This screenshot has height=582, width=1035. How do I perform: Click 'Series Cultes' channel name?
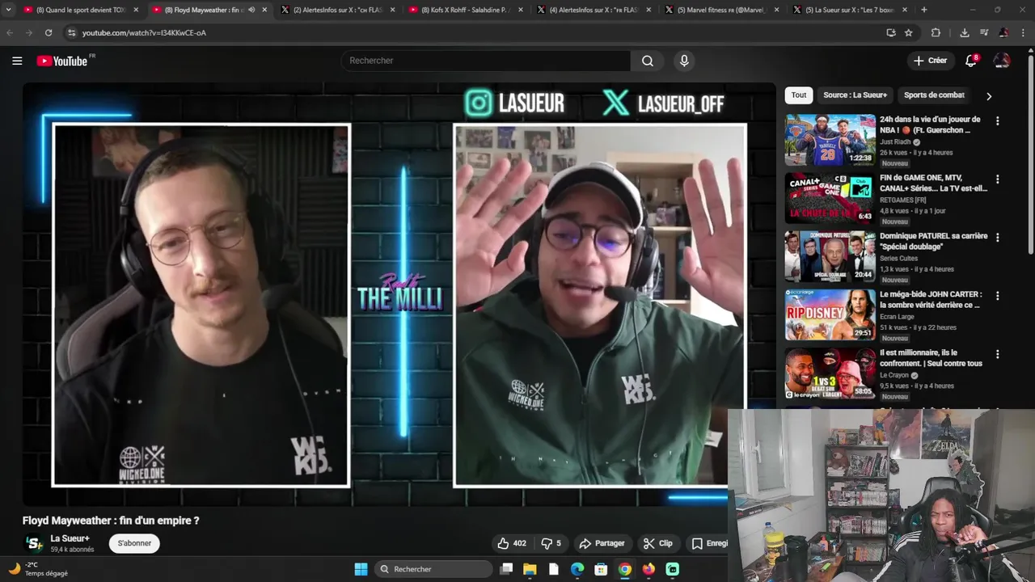click(899, 259)
